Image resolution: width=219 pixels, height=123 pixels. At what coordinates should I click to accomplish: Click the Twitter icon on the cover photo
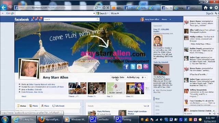(x=133, y=67)
